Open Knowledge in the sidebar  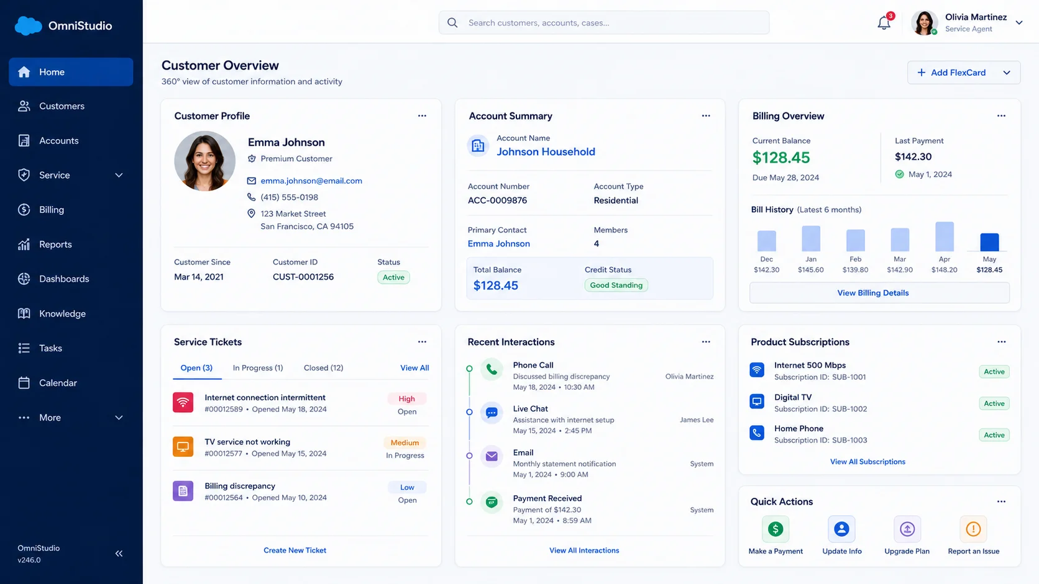[71, 314]
